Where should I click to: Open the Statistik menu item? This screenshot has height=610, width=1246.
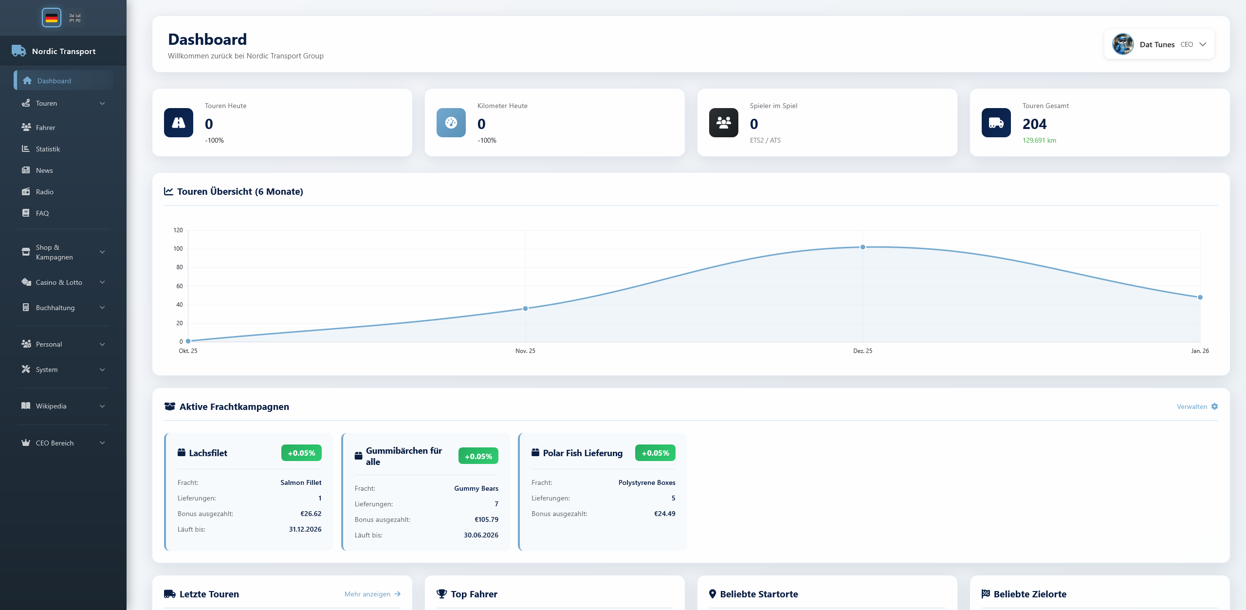tap(48, 149)
